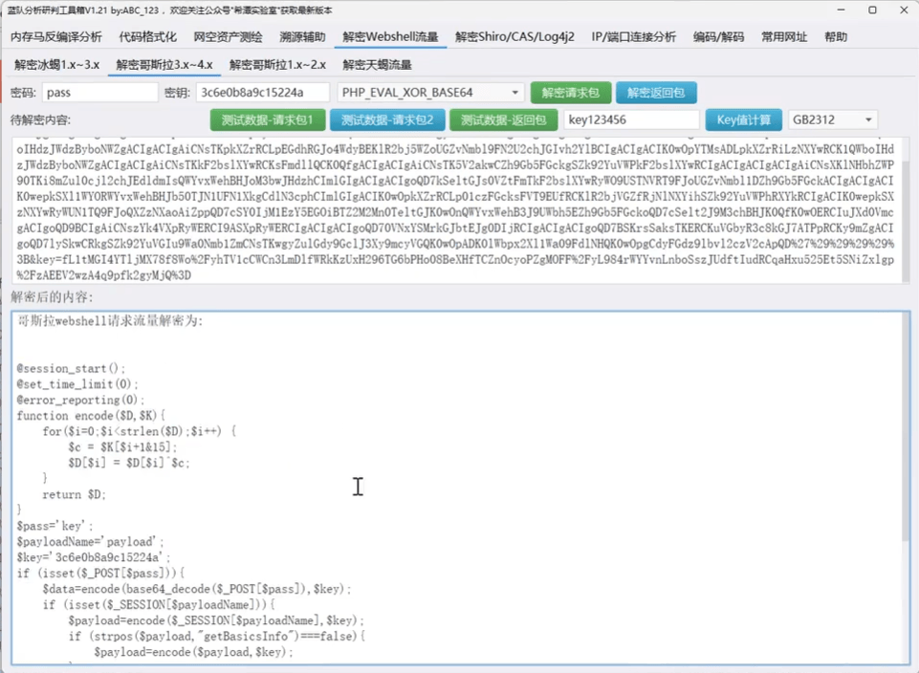Load 测试数据-返回包 sample

503,120
